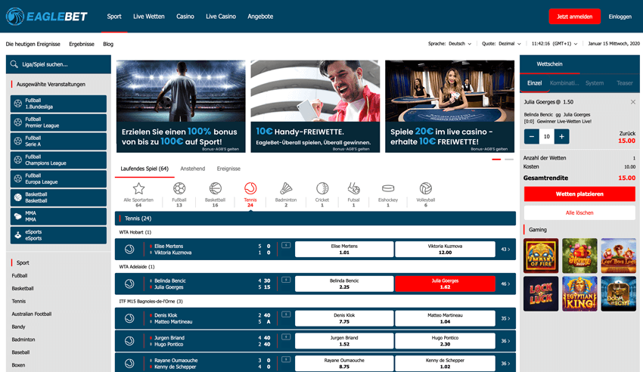Image resolution: width=643 pixels, height=372 pixels.
Task: Switch to Teaser bet slip tab
Action: coord(625,83)
